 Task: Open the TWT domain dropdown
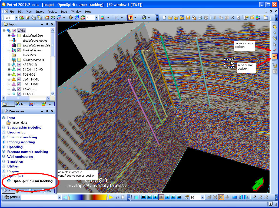(x=16, y=18)
